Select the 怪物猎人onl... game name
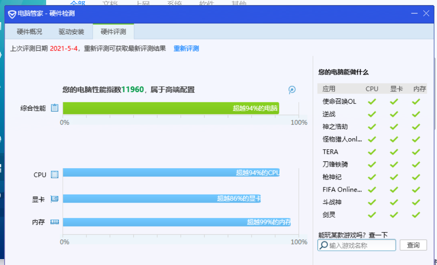 point(342,139)
